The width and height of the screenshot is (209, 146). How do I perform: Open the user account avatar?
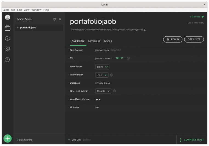pyautogui.click(x=7, y=17)
